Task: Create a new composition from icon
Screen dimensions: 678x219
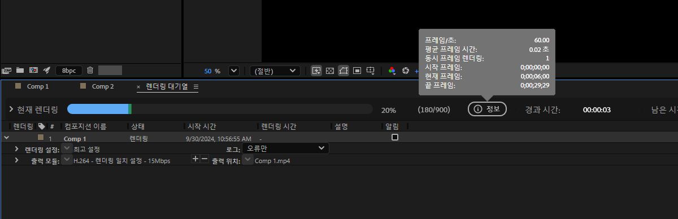Action: 33,71
